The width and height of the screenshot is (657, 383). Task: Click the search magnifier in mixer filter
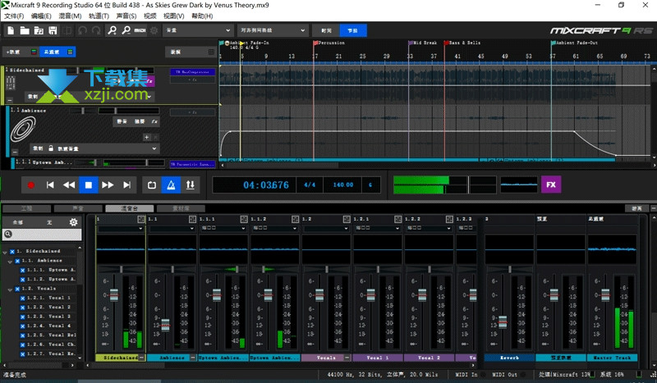tap(7, 235)
